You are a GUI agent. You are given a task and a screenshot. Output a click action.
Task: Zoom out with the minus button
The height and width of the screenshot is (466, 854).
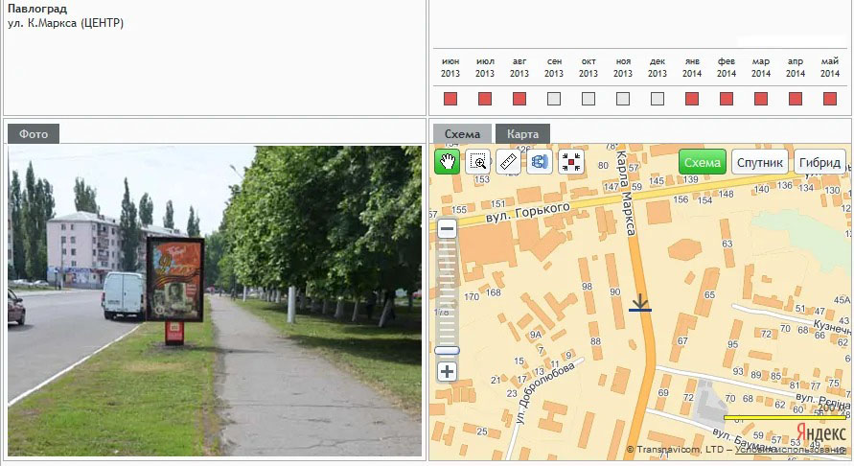(x=447, y=229)
